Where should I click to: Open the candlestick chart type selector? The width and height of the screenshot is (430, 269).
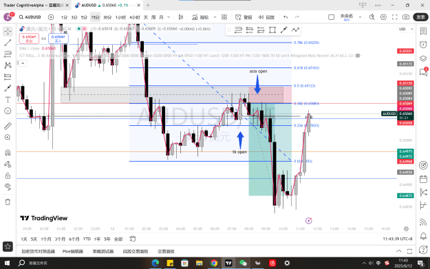pyautogui.click(x=181, y=17)
